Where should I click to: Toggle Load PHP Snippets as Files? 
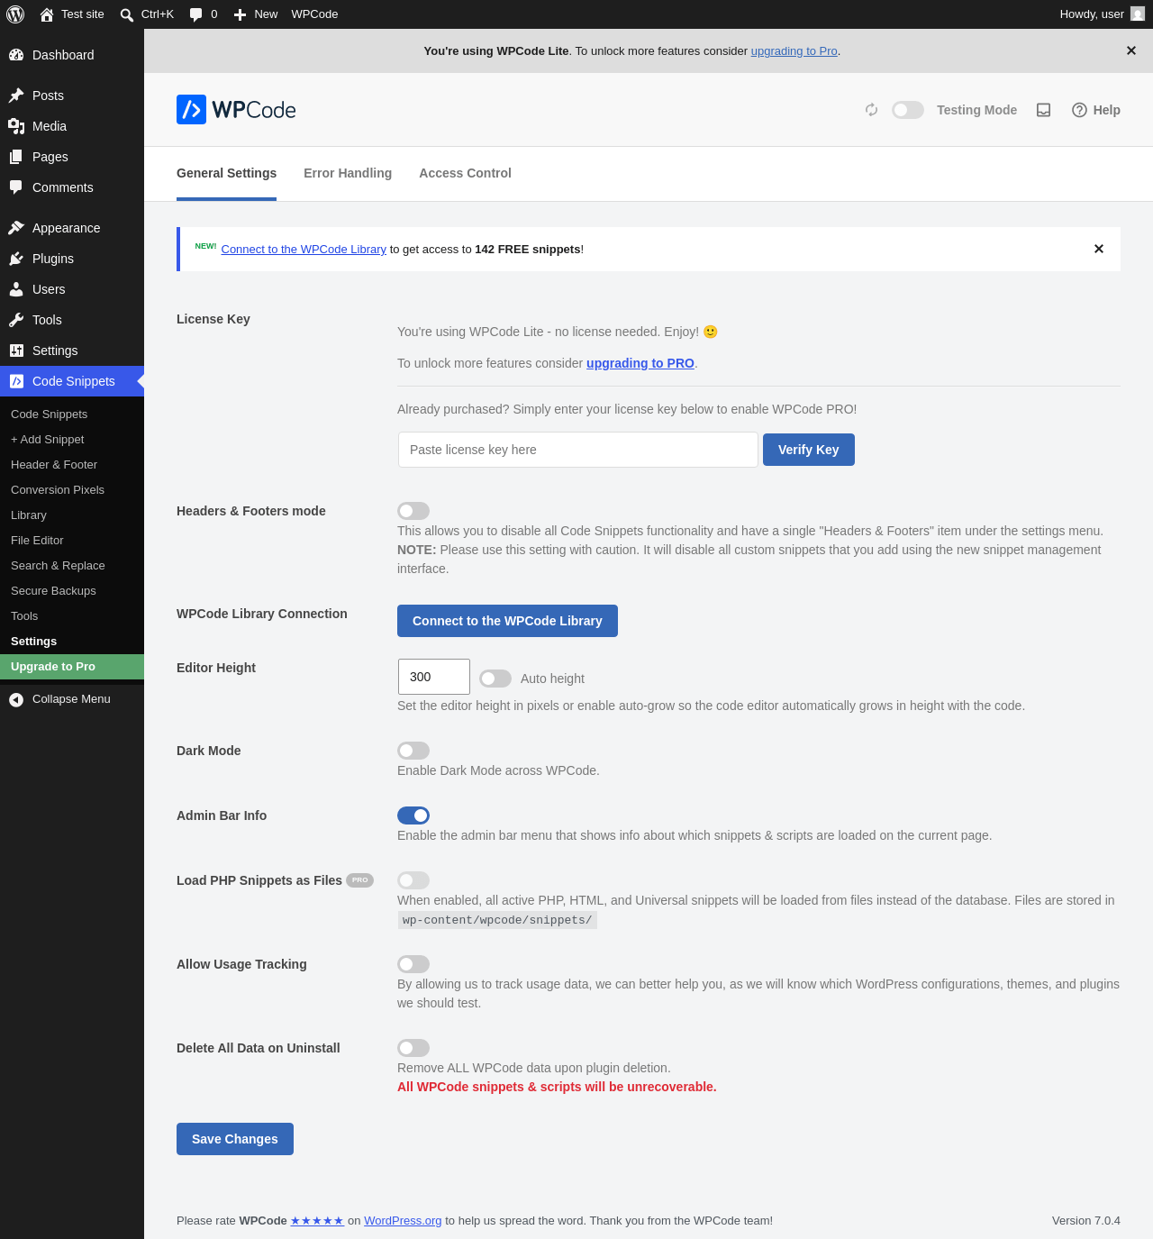click(x=413, y=880)
